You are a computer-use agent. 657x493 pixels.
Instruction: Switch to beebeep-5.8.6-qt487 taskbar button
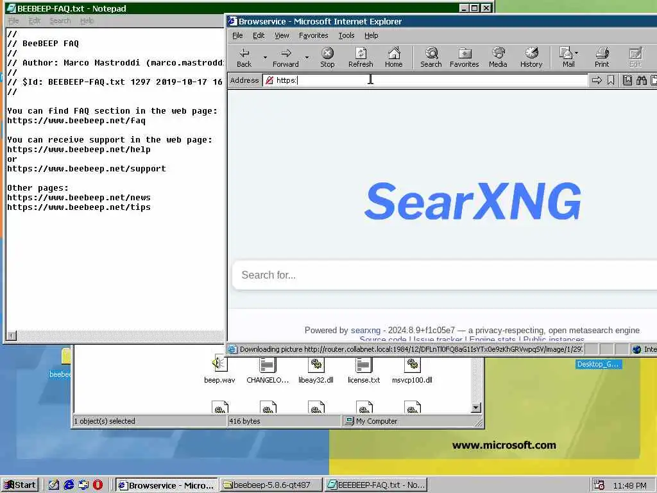[x=271, y=485]
